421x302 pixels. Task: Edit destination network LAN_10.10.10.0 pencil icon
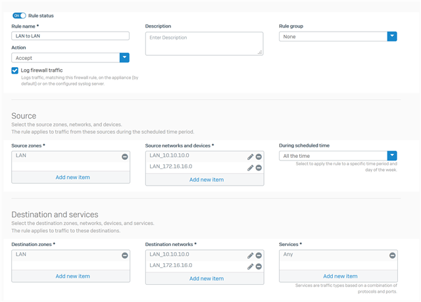click(250, 255)
